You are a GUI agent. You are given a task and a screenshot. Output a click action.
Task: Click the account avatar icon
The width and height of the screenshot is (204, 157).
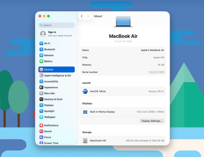43,34
